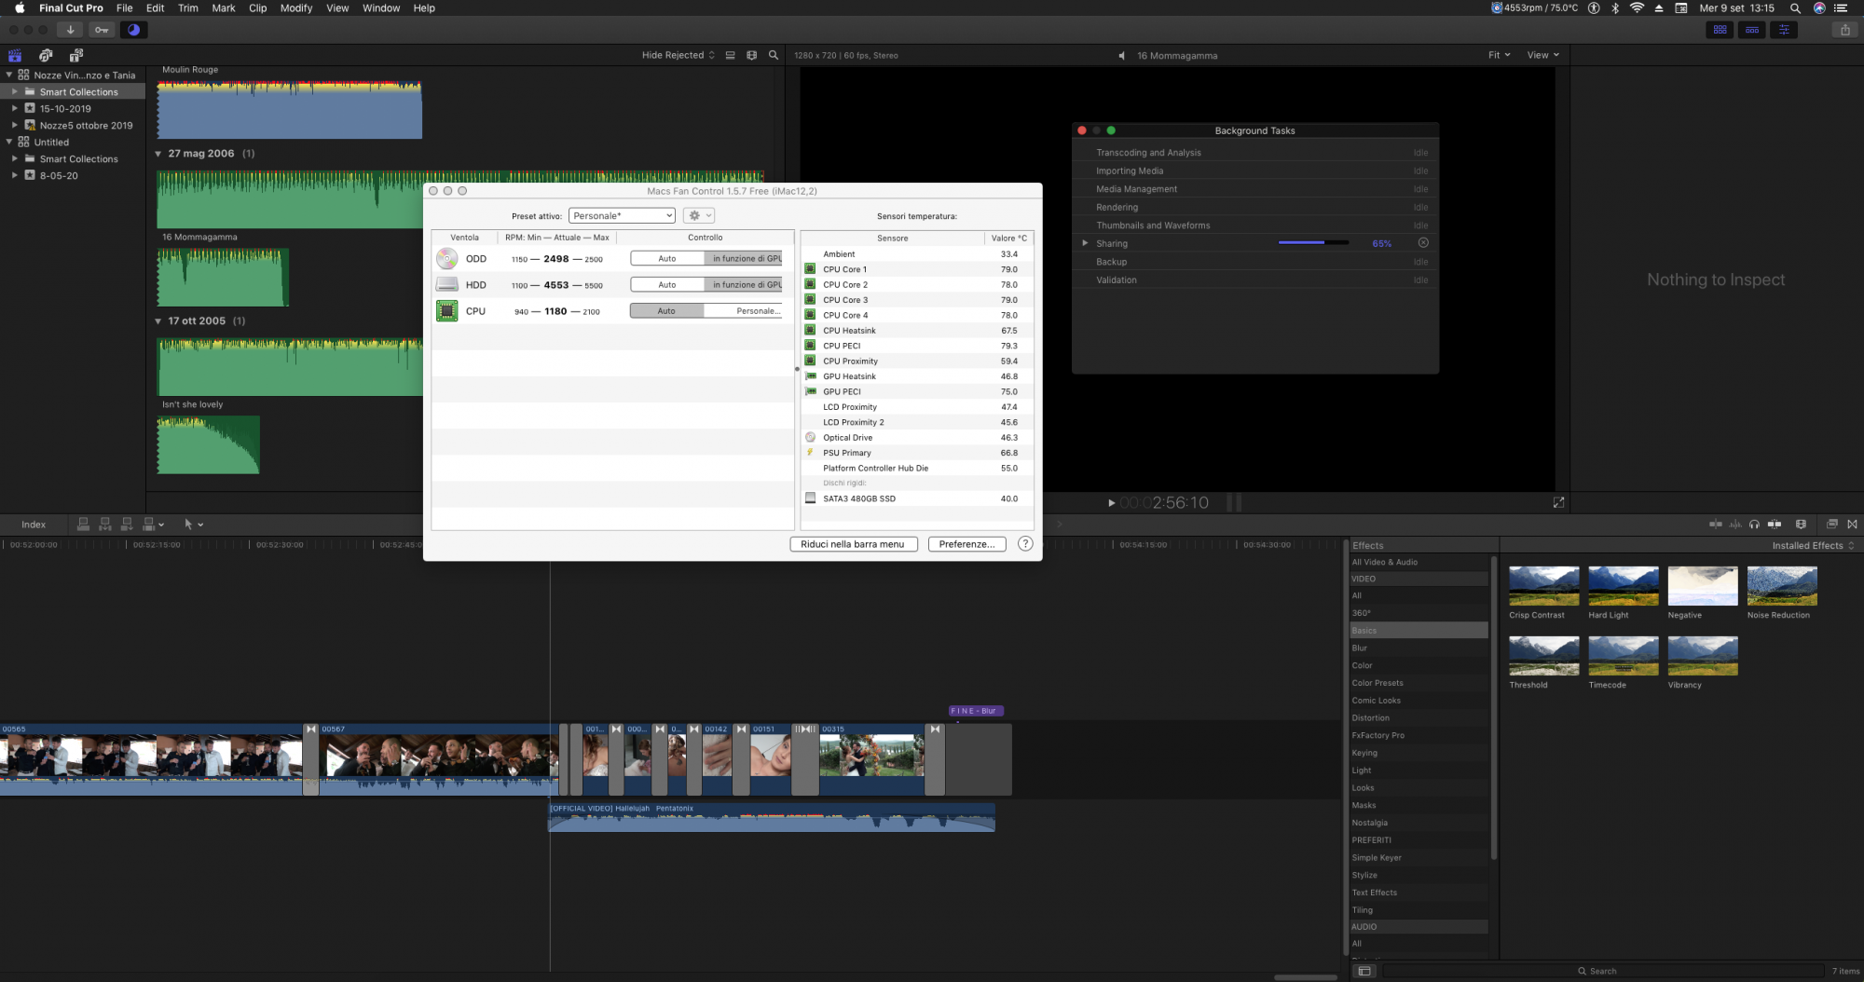Toggle the timeline panel visibility button
The height and width of the screenshot is (982, 1864).
[x=1752, y=30]
